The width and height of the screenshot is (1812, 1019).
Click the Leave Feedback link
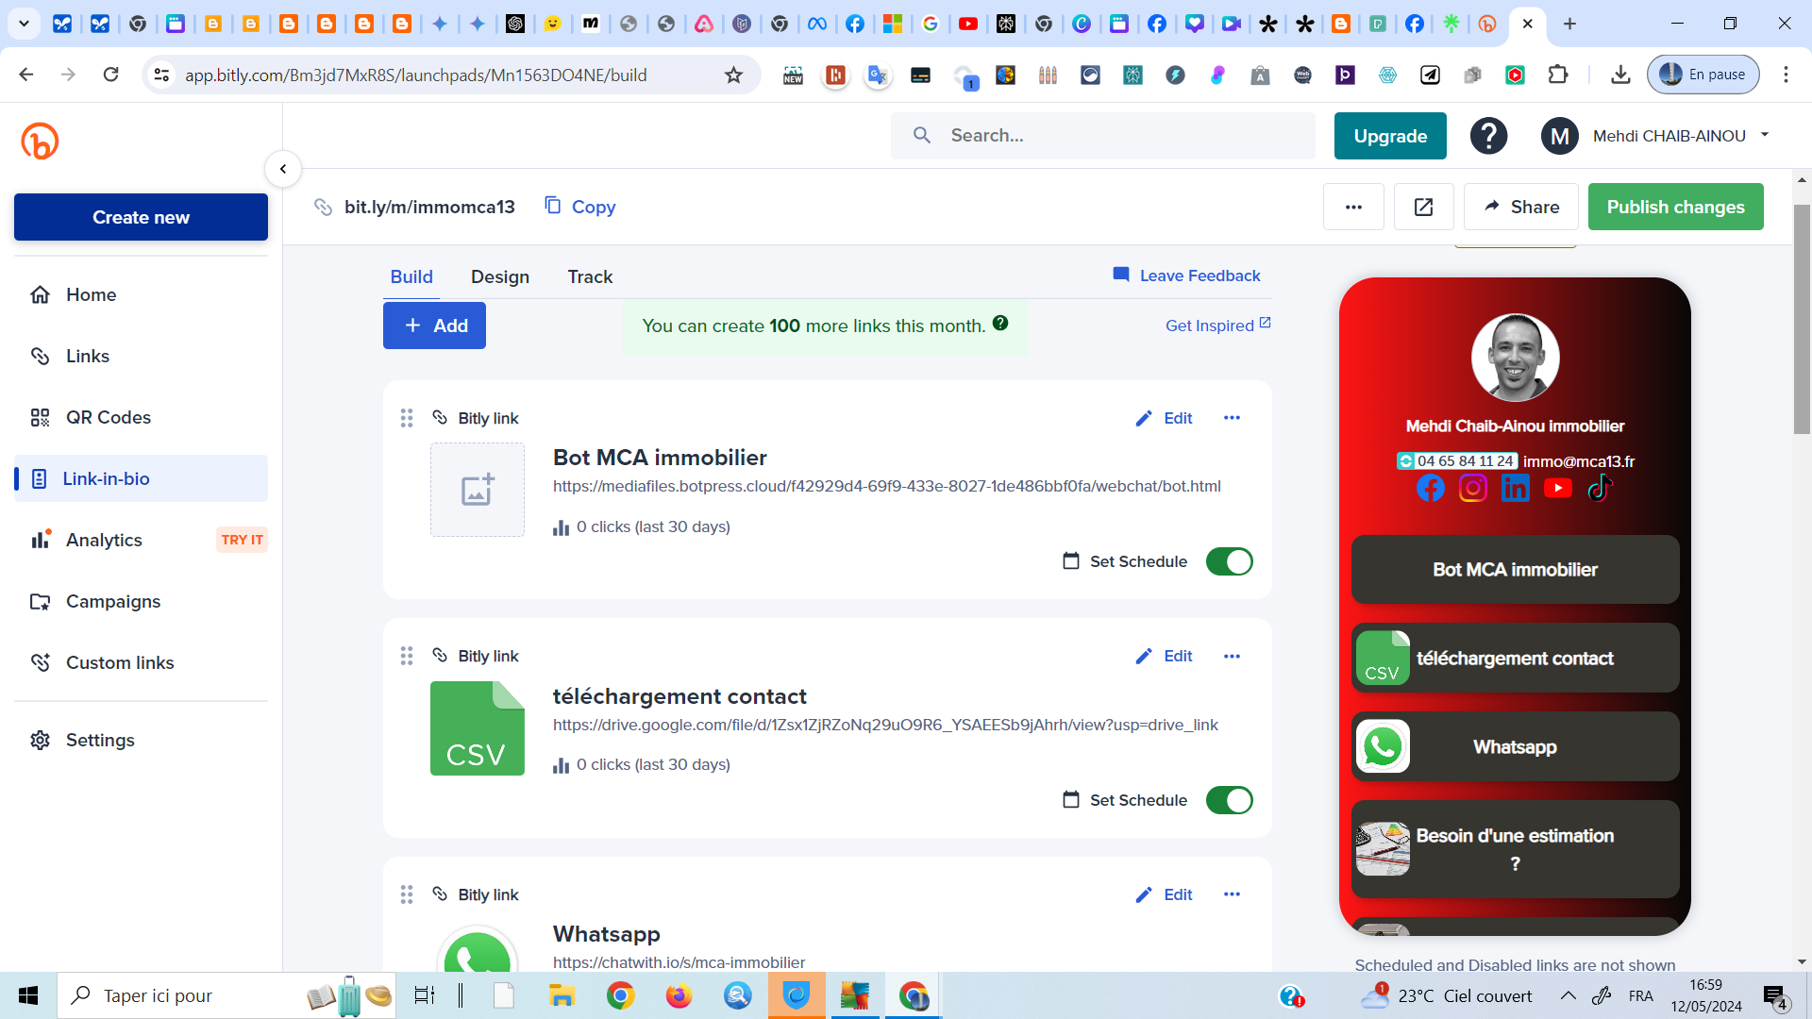(x=1186, y=276)
